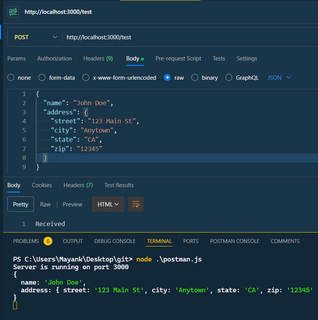
Task: Choose the x-www-form-urlencoded body option
Action: 86,77
